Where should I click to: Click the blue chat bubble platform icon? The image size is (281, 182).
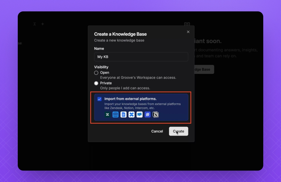coord(139,115)
